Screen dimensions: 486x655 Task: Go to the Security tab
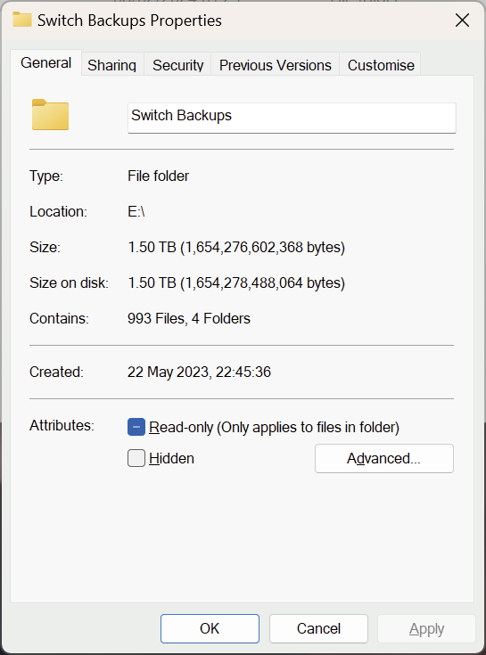pyautogui.click(x=177, y=65)
